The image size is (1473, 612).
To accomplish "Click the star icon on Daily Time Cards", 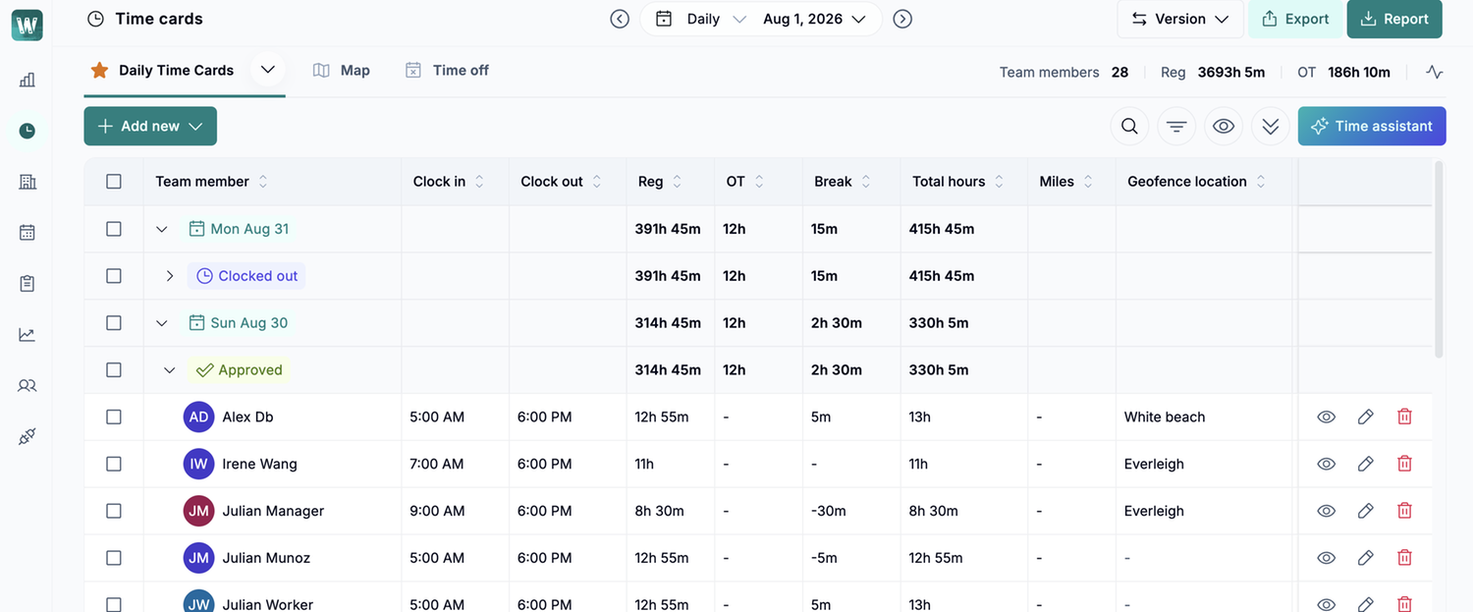I will click(99, 70).
